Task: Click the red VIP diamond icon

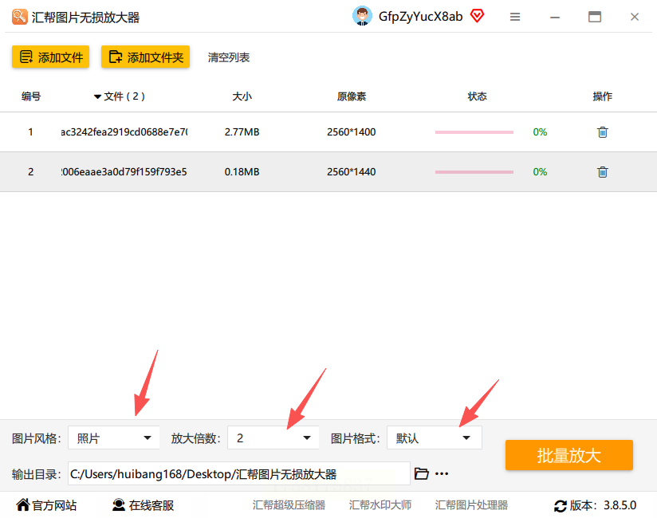Action: click(x=477, y=16)
